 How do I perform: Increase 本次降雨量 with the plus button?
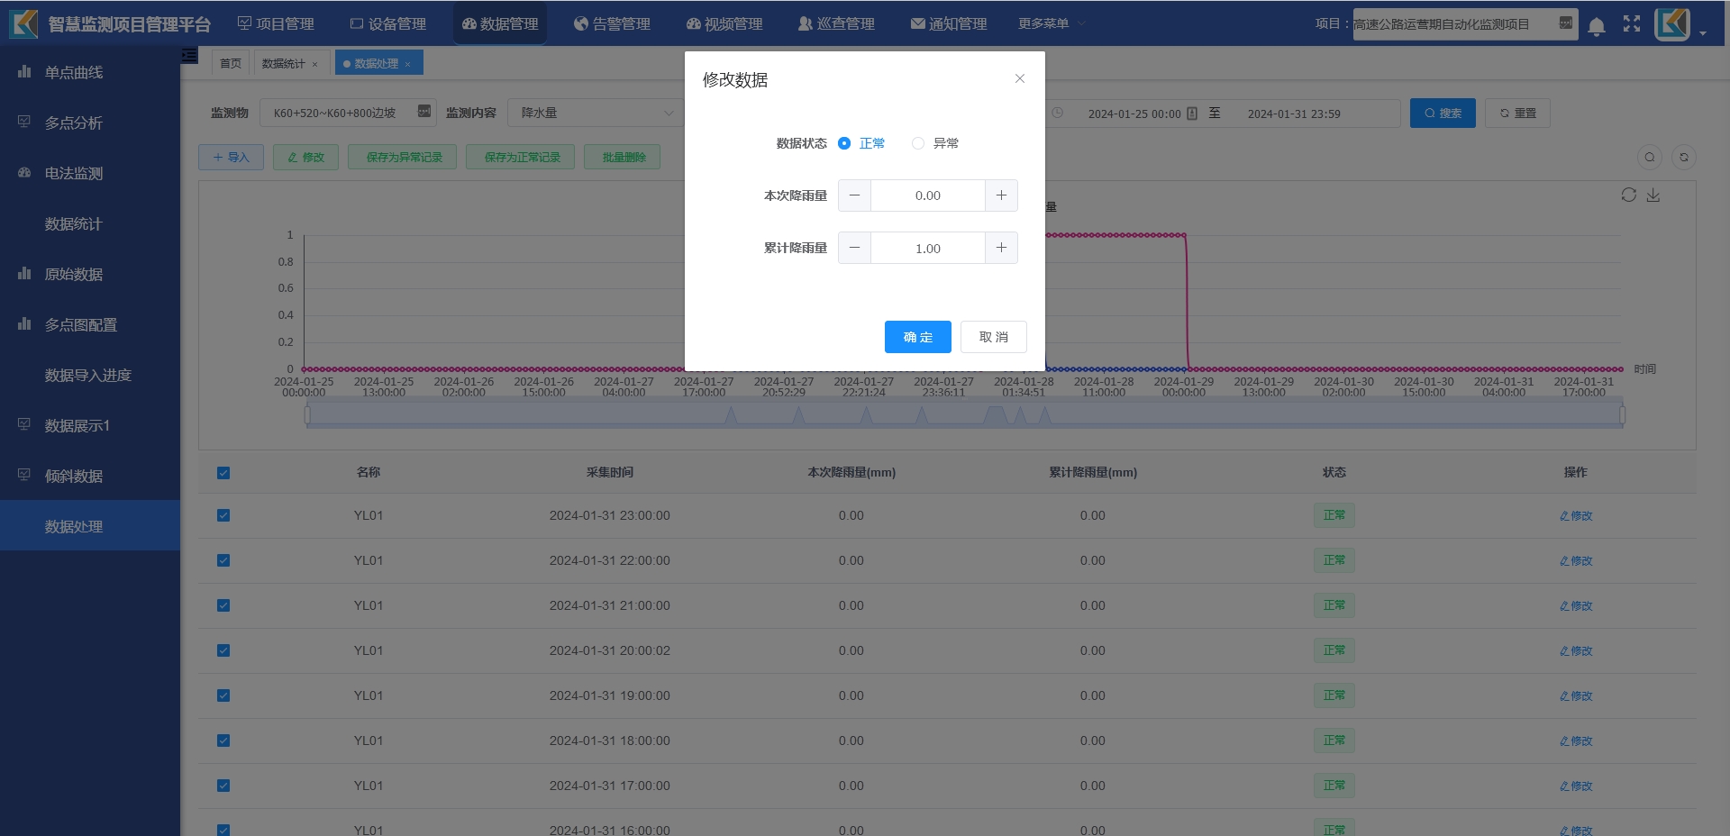pos(1001,195)
